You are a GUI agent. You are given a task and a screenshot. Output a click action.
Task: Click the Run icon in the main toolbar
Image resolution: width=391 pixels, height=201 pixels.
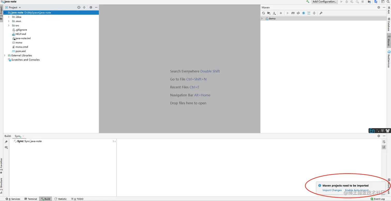pyautogui.click(x=341, y=2)
